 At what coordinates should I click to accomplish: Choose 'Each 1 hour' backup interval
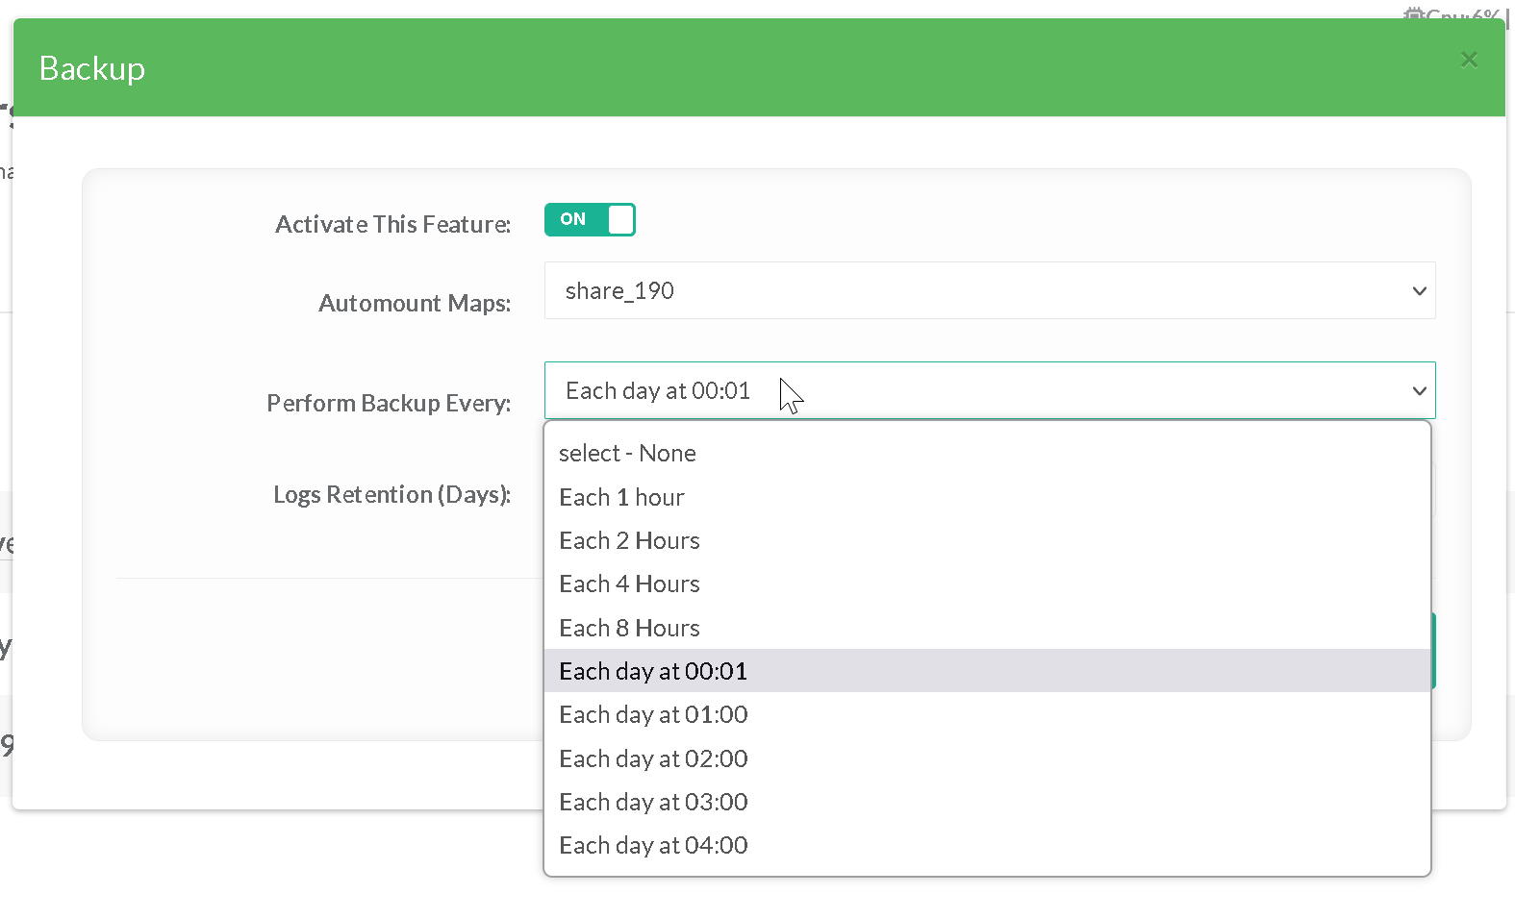621,497
